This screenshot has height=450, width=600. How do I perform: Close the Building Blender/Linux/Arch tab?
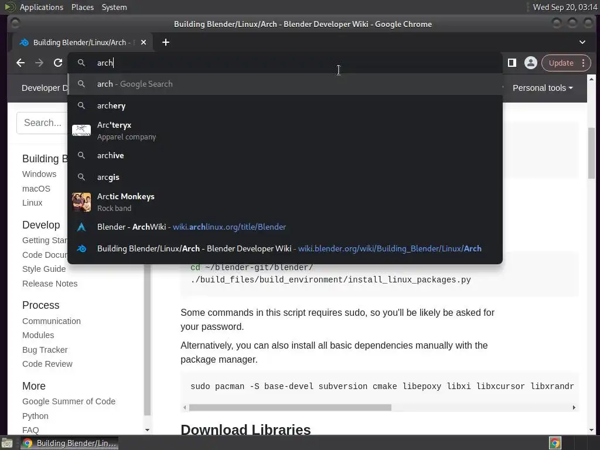pos(144,42)
